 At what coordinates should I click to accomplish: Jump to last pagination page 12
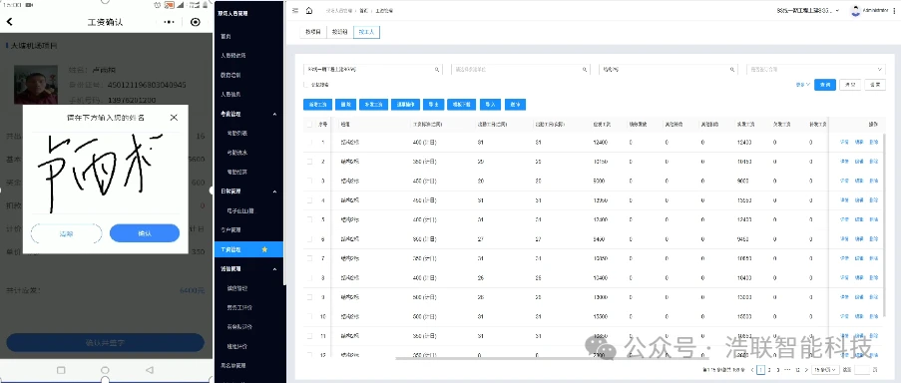(797, 370)
